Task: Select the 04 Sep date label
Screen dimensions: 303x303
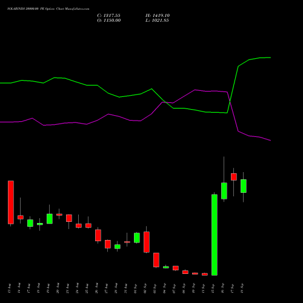Action: pos(165,288)
